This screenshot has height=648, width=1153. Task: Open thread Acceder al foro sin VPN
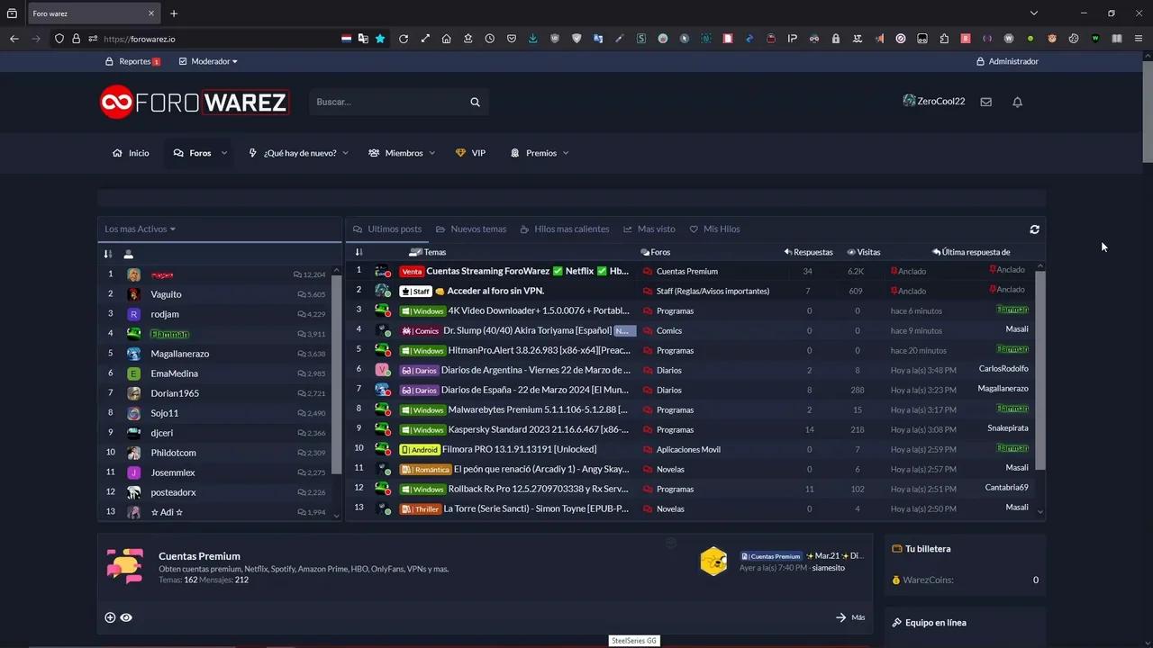click(495, 291)
